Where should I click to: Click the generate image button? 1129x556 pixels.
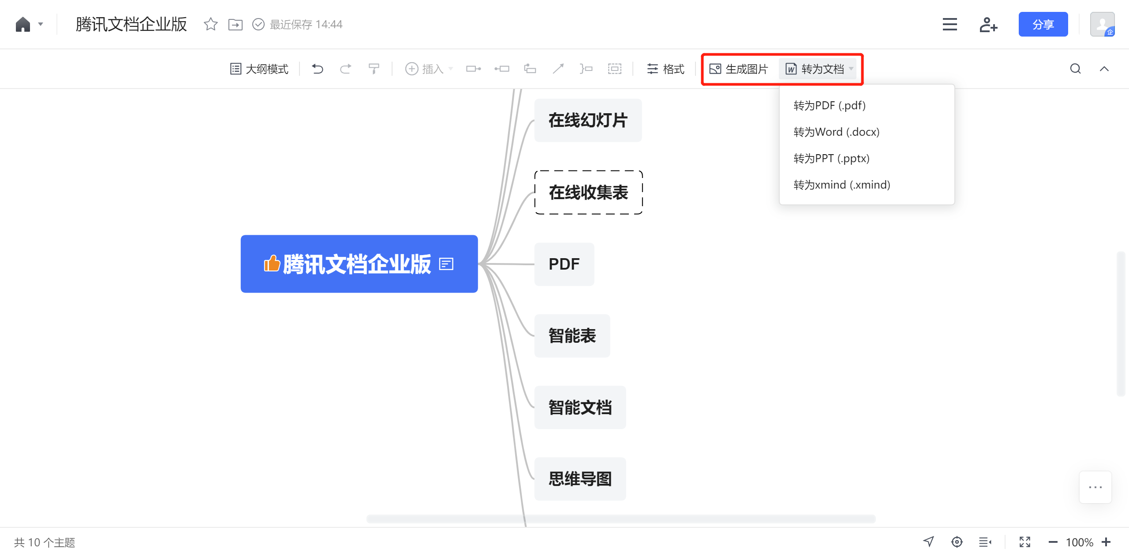tap(739, 69)
